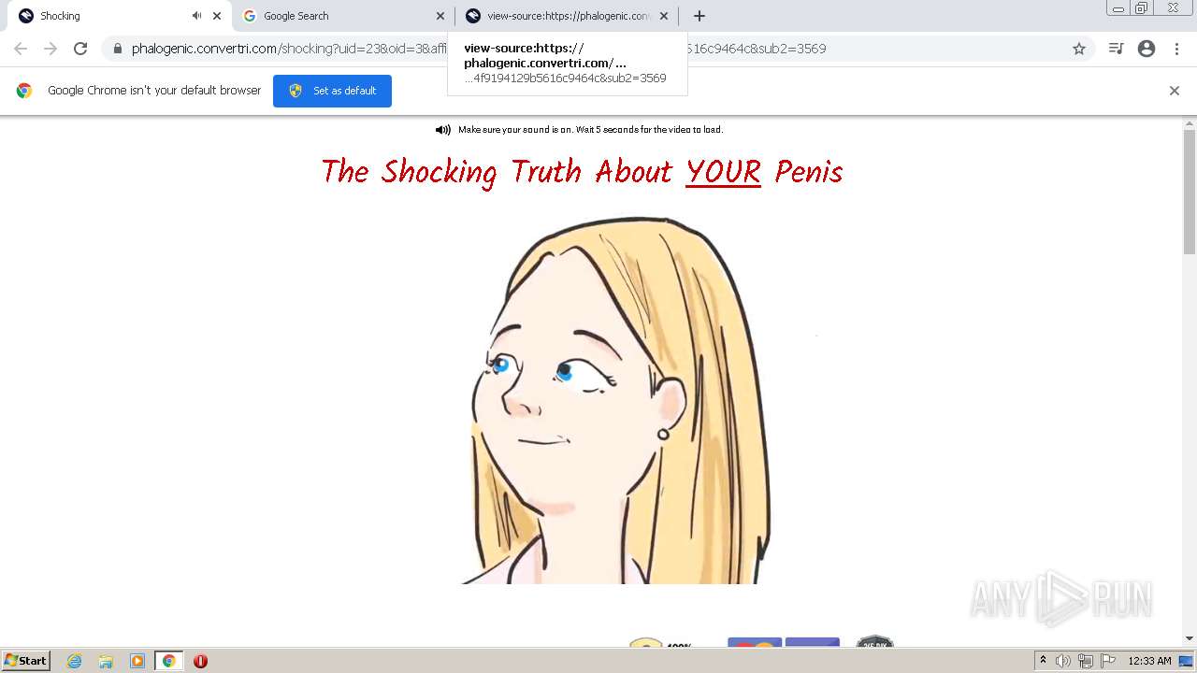
Task: Open the Action Center flag icon
Action: (x=1108, y=661)
